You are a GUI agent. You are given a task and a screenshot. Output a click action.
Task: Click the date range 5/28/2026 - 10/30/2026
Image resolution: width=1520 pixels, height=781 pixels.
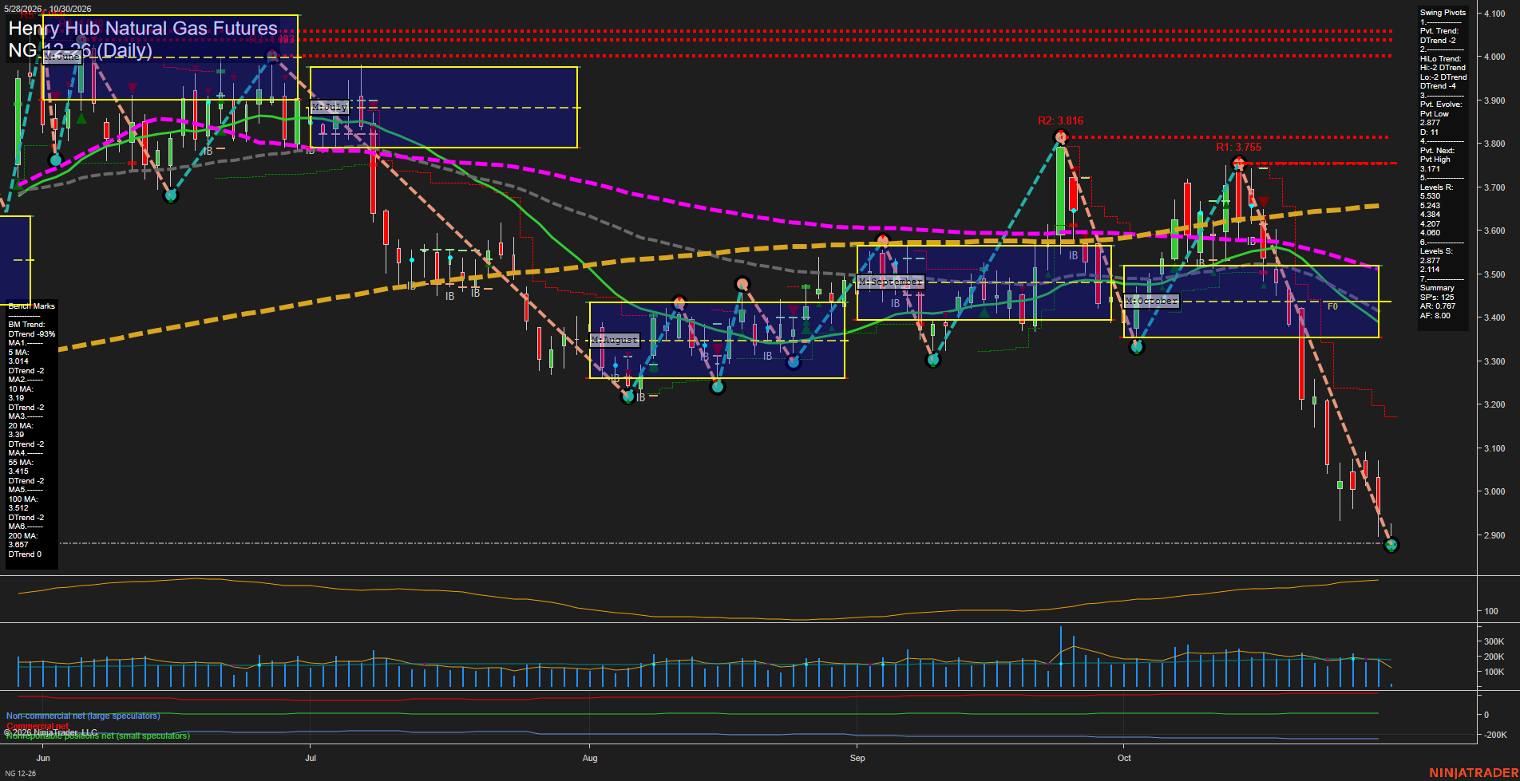point(47,9)
